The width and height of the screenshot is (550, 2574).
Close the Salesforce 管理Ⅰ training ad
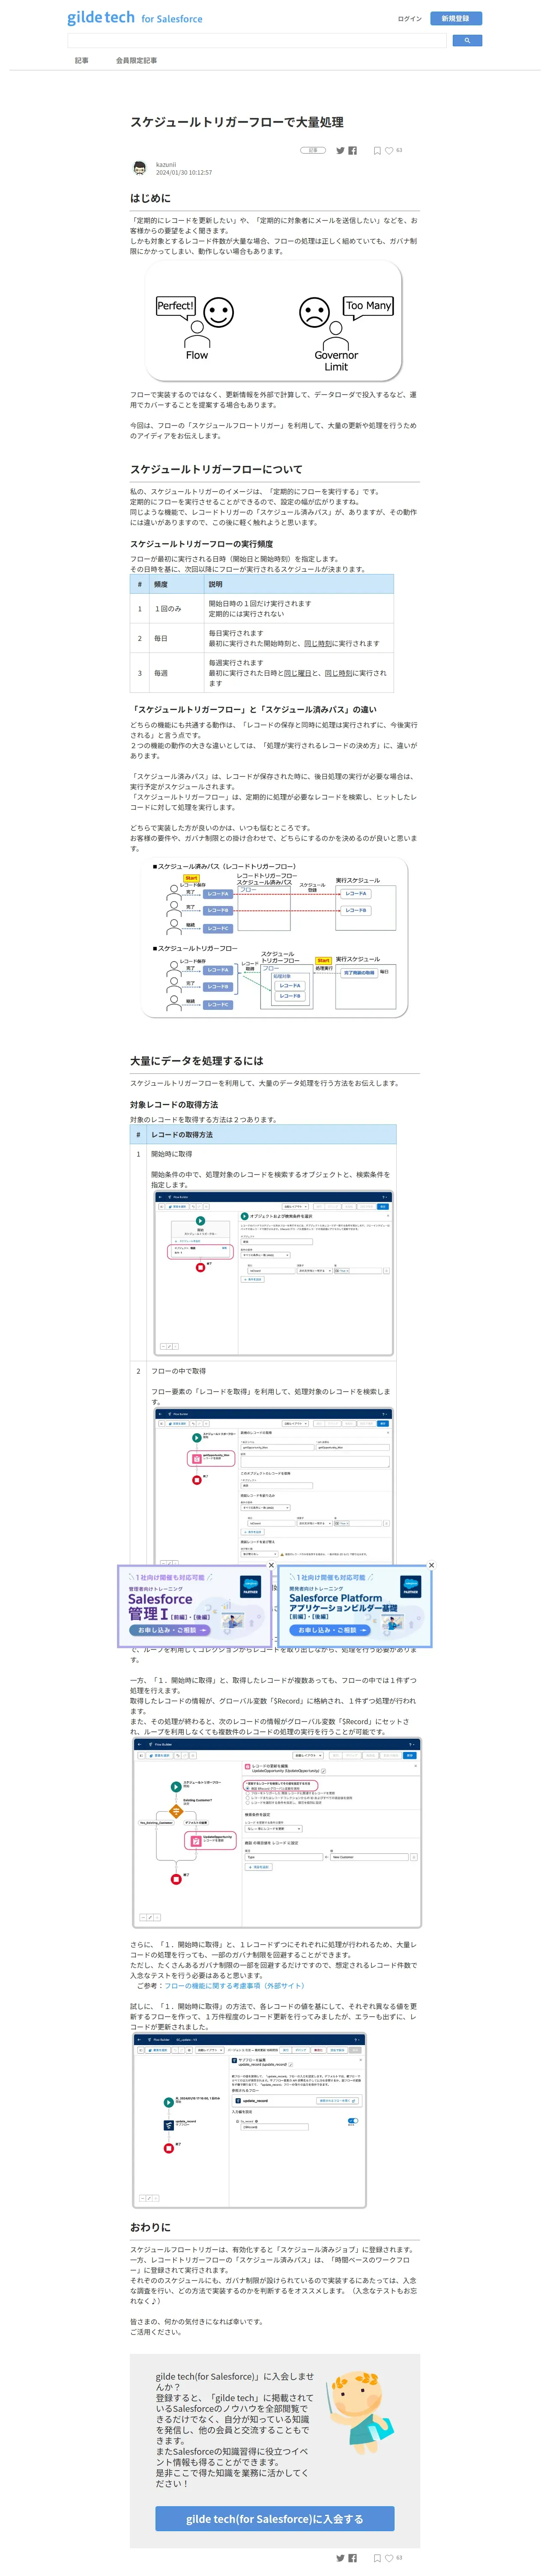tap(271, 1565)
